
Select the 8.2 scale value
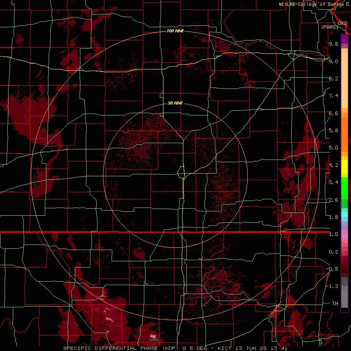click(x=333, y=78)
